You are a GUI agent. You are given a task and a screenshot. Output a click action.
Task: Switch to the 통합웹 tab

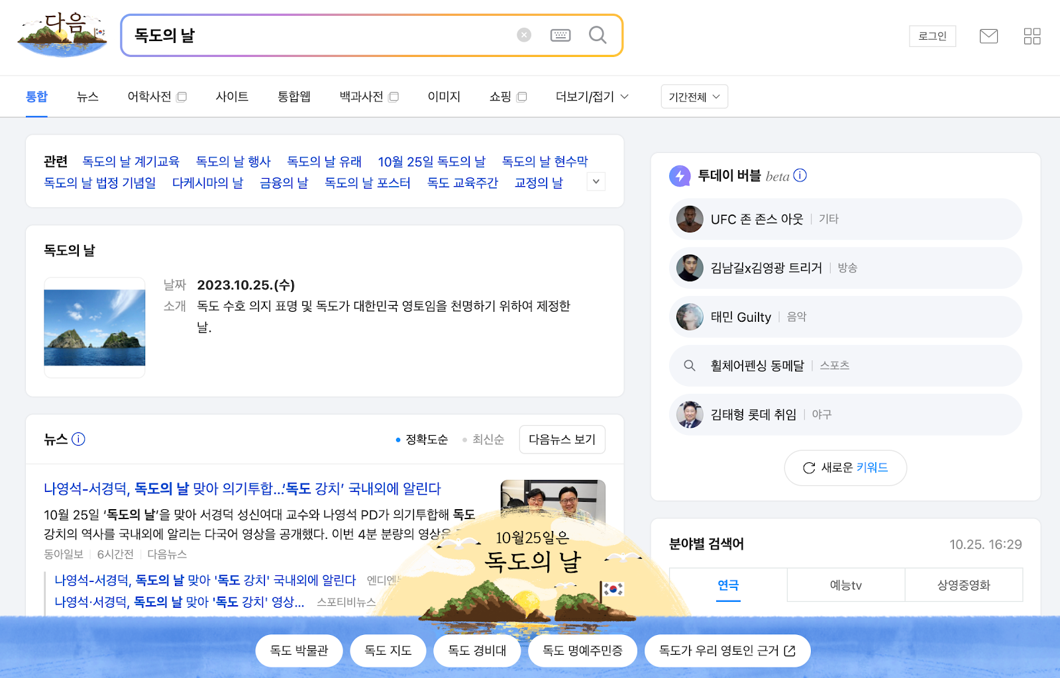coord(294,97)
